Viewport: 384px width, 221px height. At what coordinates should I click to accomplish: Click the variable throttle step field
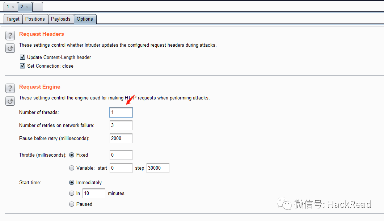coord(158,168)
